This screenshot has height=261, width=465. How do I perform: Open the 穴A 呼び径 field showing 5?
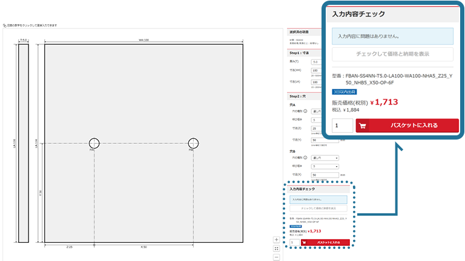[316, 120]
